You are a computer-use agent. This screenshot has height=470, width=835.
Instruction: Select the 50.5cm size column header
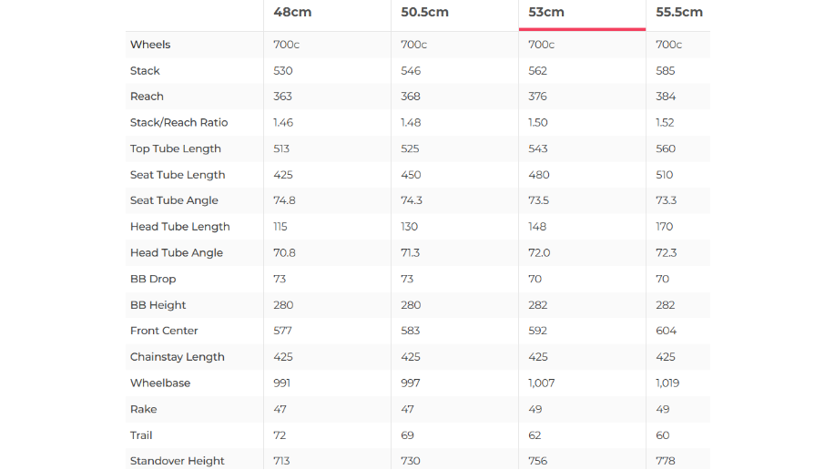(424, 13)
